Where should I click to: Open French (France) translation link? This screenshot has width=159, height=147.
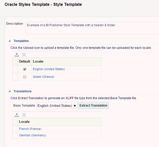(30, 129)
